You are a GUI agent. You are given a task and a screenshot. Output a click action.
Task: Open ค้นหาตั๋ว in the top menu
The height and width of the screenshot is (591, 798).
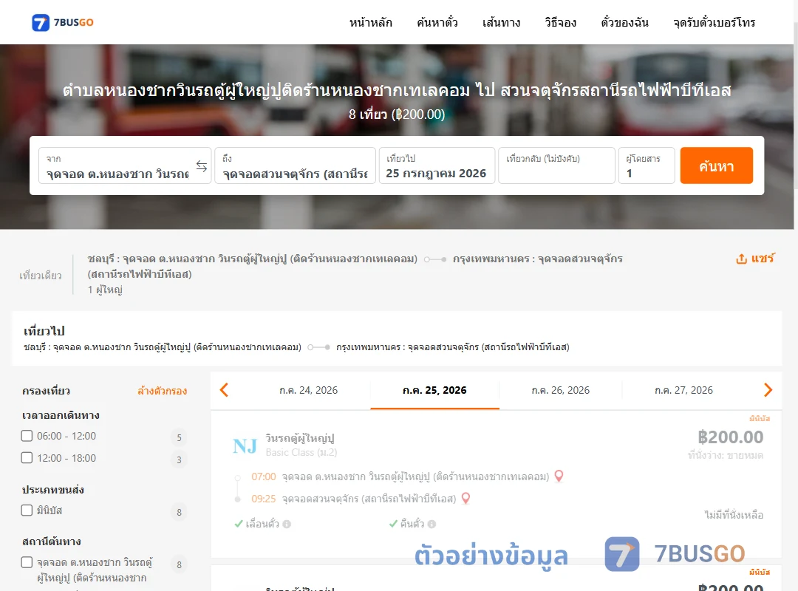click(437, 22)
